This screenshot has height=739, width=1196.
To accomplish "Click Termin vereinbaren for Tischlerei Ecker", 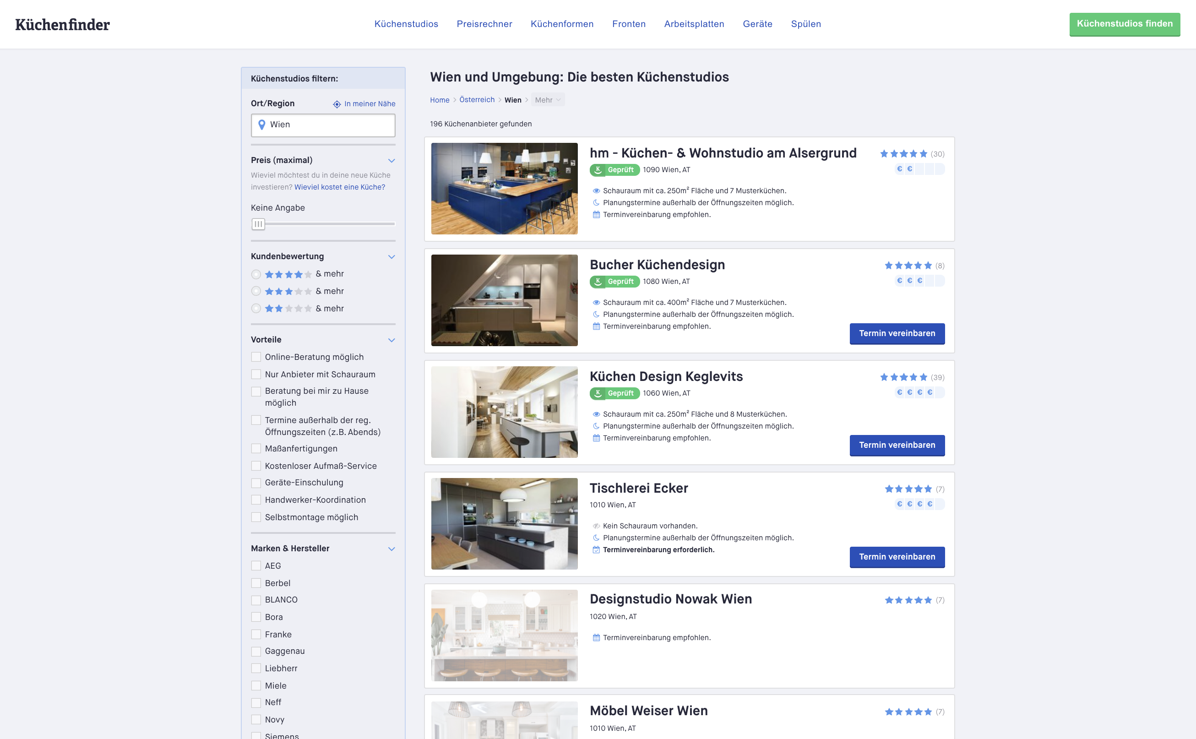I will 897,557.
